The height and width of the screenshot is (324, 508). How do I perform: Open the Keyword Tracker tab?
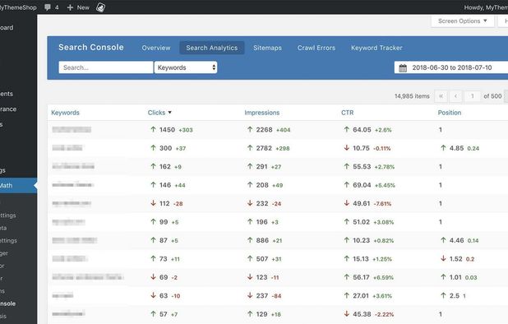click(376, 48)
